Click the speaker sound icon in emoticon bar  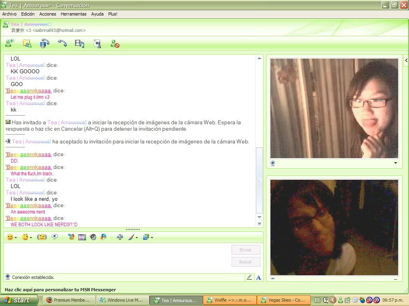point(93,237)
